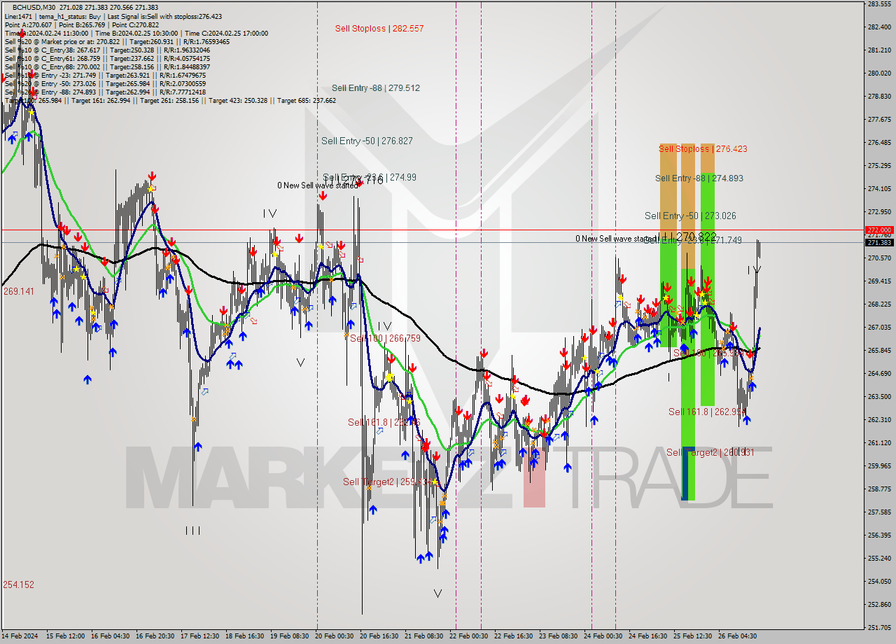Viewport: 896px width, 644px height.
Task: Click the '25 Feb 12:30' time axis label
Action: 693,636
